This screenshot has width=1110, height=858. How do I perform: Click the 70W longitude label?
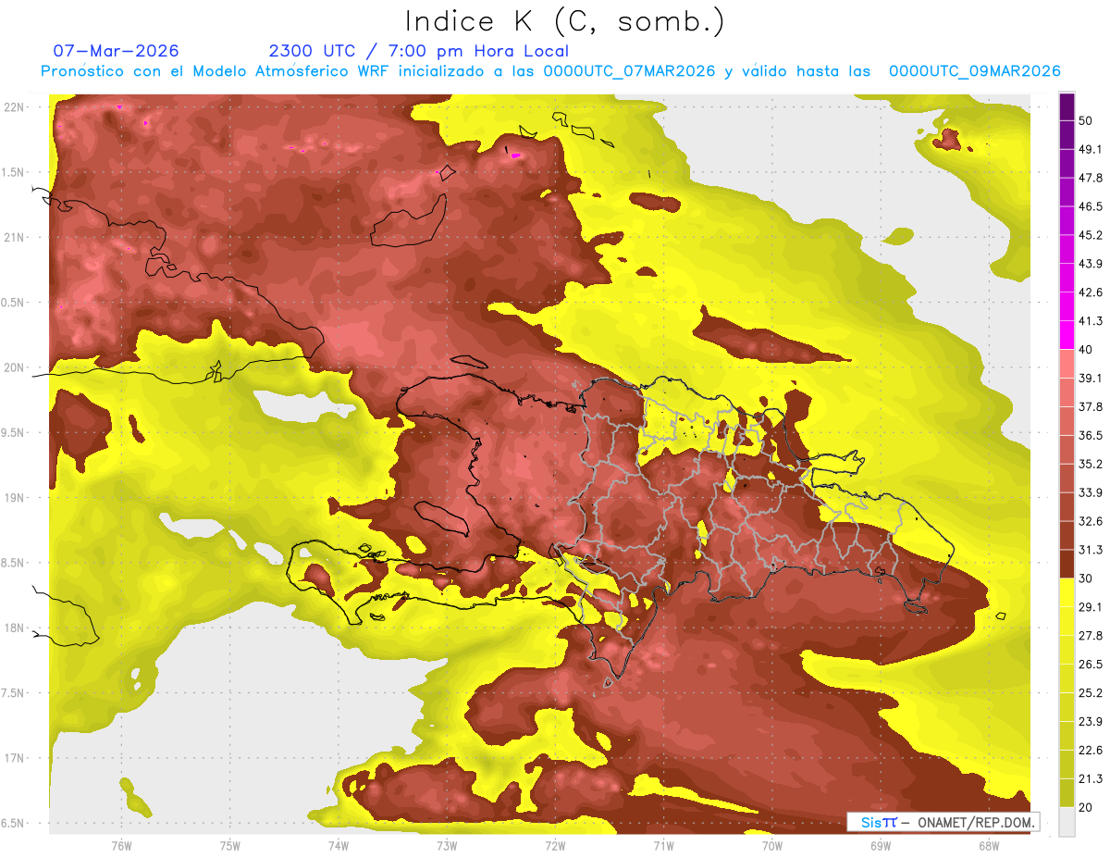click(x=771, y=845)
